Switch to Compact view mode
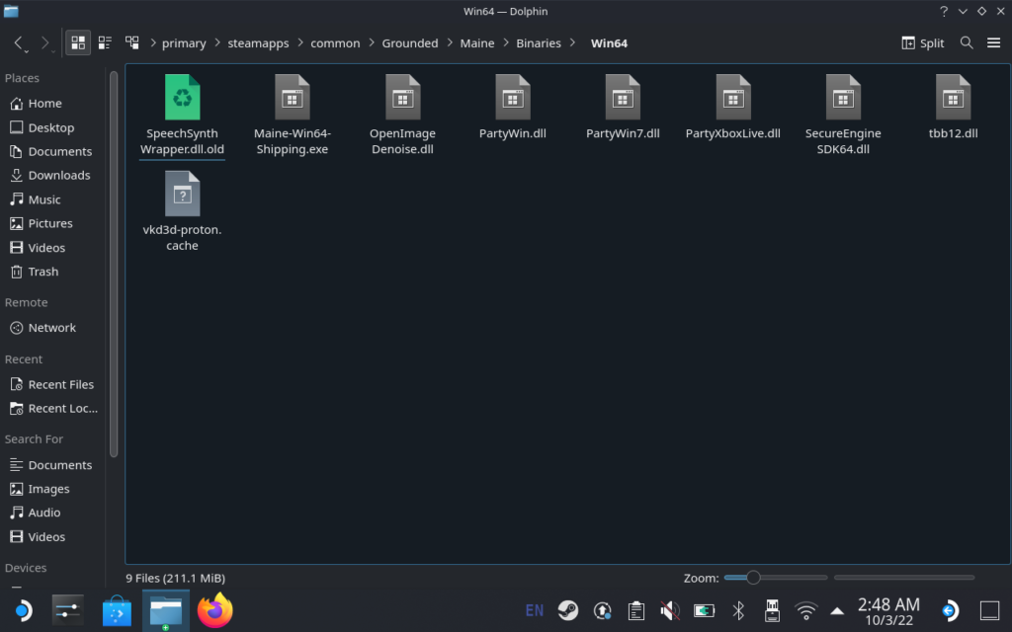The width and height of the screenshot is (1012, 632). [x=105, y=43]
